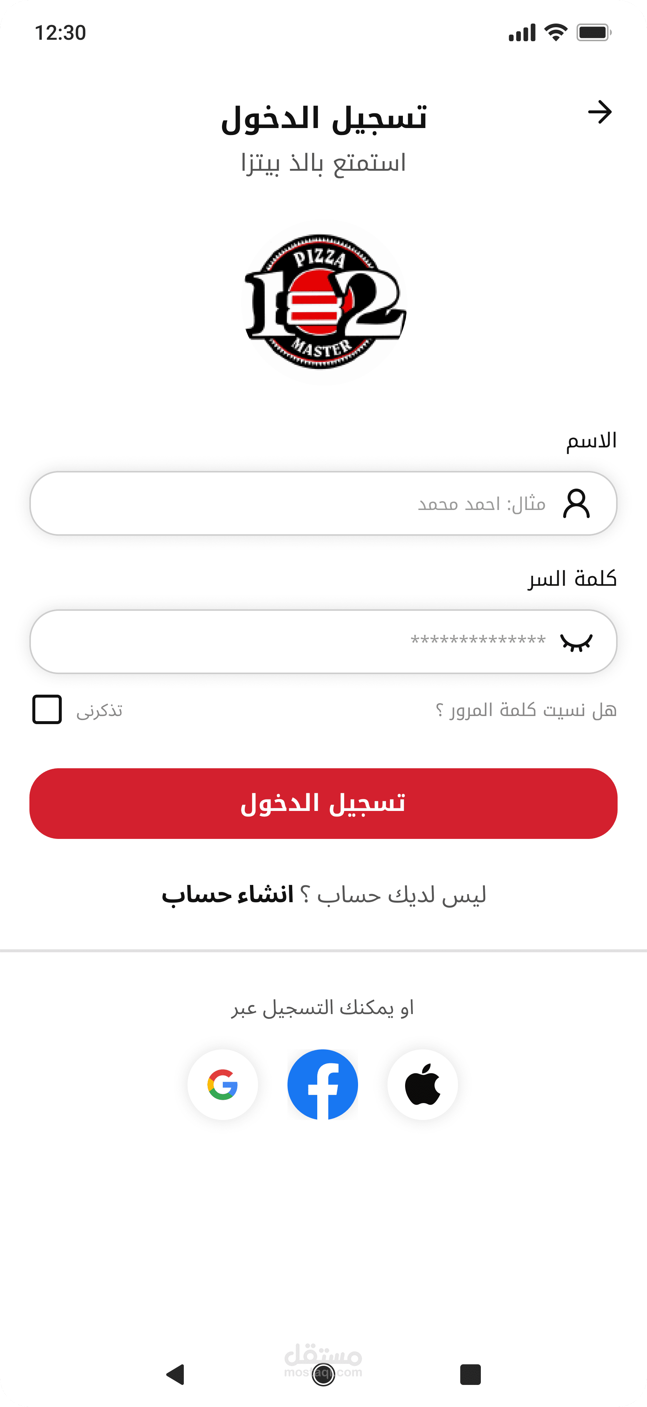Open هل نسيت كلمة المرور forgot password link
Screen dimensions: 647x1407
(x=526, y=709)
